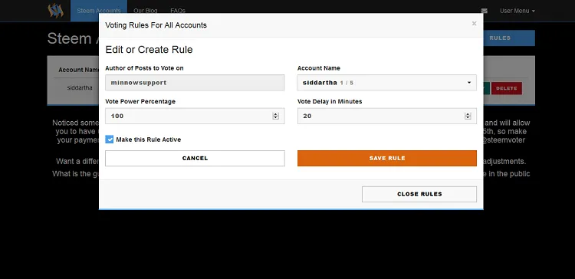Open the envelope messages icon
Screen dimensions: 575x279
tap(484, 11)
